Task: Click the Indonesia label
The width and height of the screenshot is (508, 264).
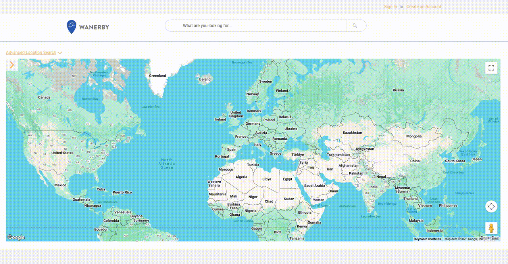Action: pos(435,231)
